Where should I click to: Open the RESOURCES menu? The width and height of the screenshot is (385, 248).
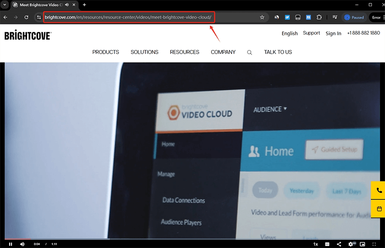[x=184, y=52]
